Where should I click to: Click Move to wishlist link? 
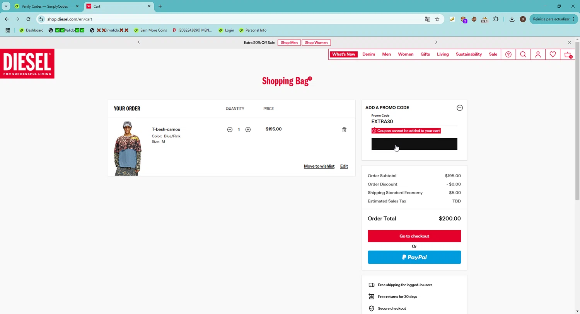pos(319,166)
